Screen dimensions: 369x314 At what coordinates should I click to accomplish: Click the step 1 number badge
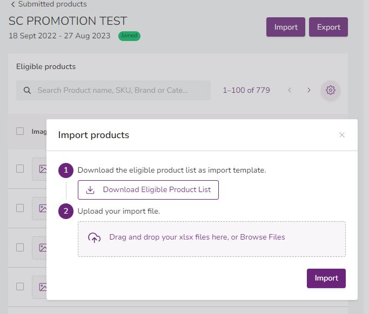(66, 170)
